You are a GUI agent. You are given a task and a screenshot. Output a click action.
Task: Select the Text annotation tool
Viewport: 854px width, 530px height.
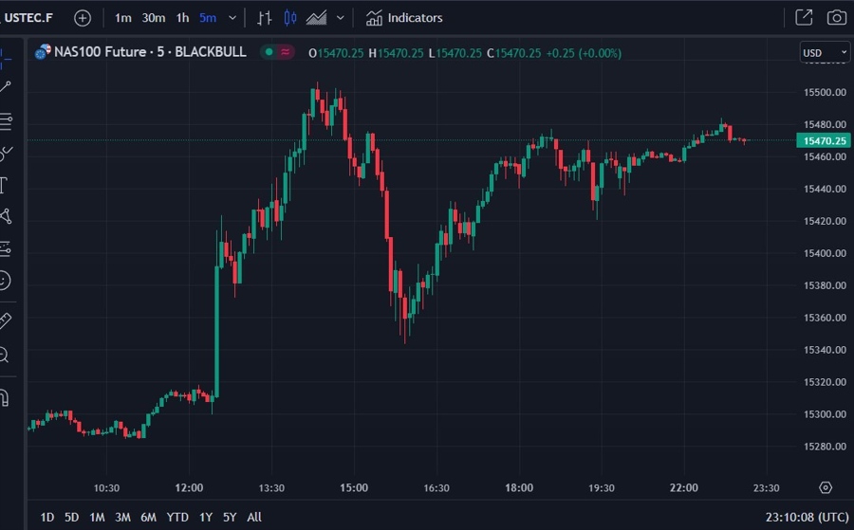(5, 186)
